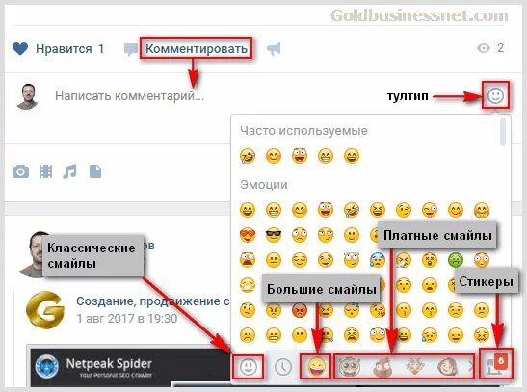
Task: Select the classic smileys tab
Action: coord(249,366)
